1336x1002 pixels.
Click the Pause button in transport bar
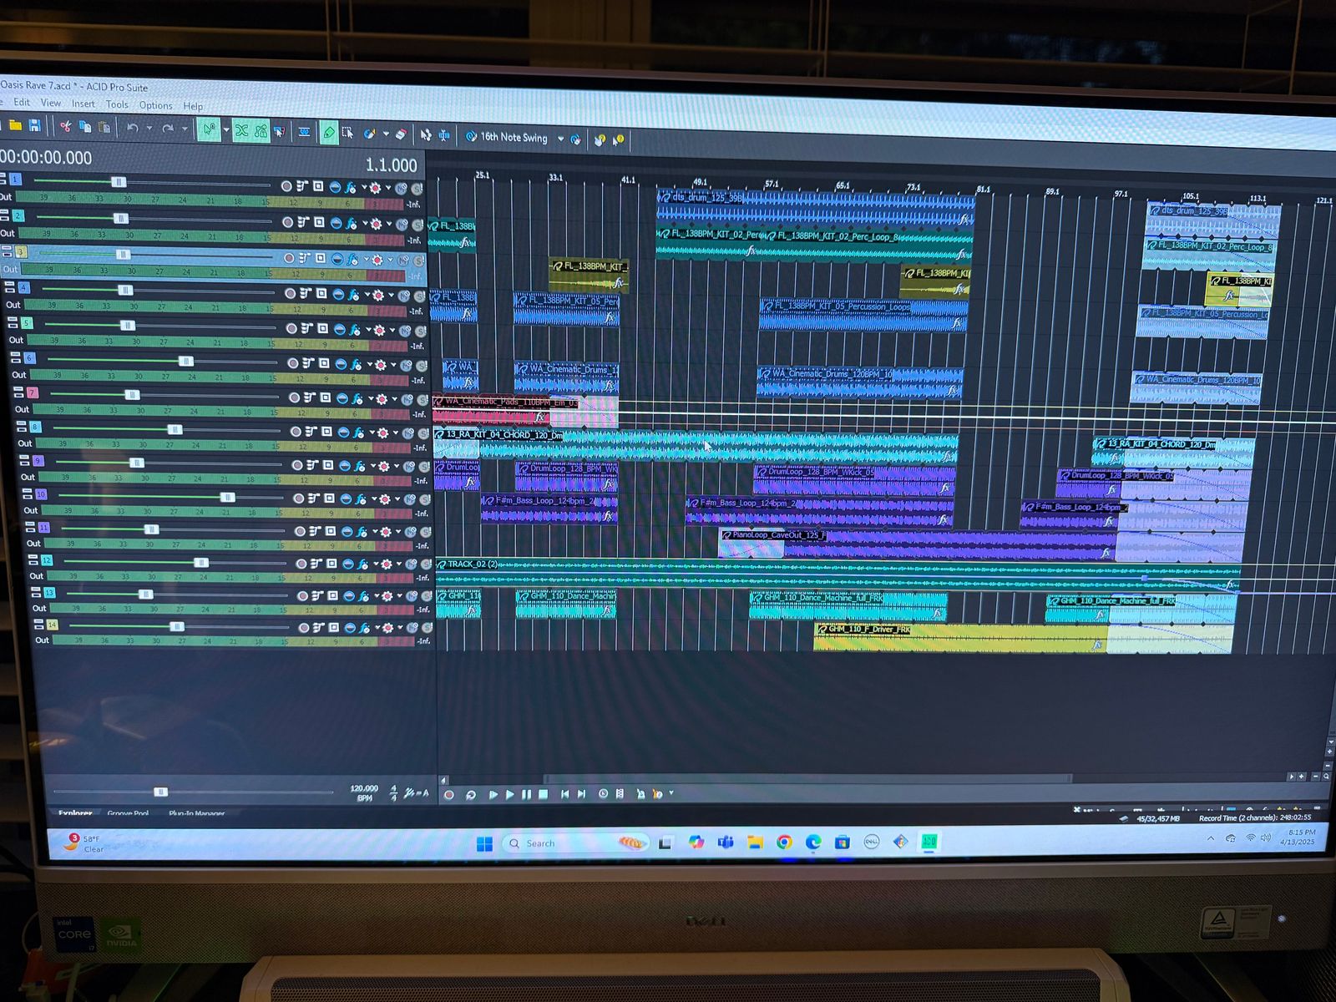coord(527,794)
